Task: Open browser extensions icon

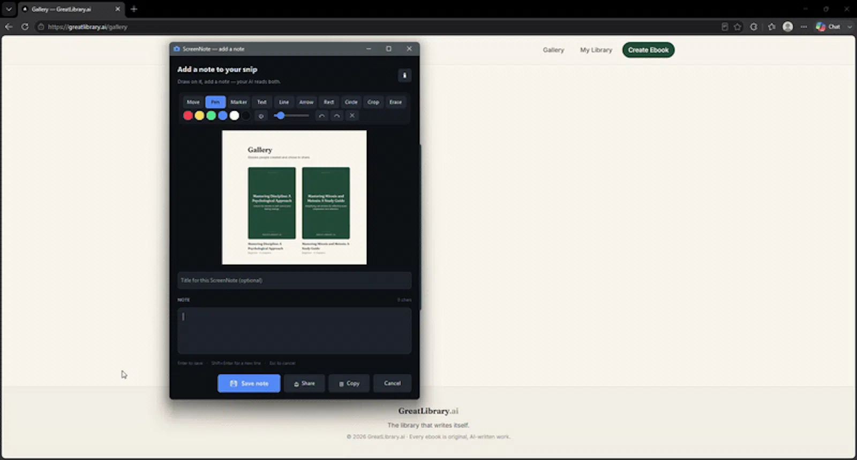Action: pos(754,27)
